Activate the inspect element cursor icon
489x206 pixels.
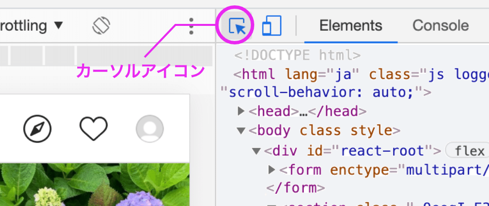pyautogui.click(x=237, y=25)
